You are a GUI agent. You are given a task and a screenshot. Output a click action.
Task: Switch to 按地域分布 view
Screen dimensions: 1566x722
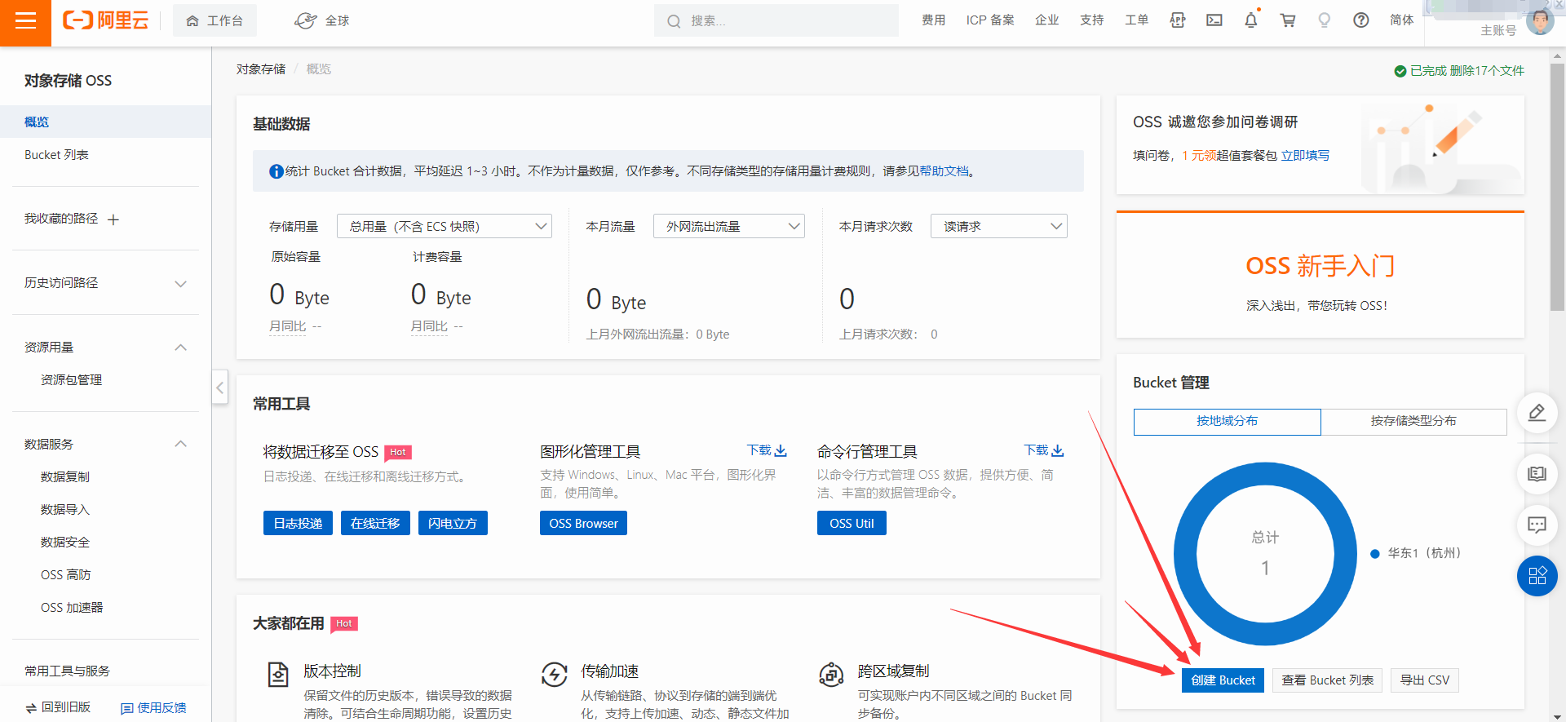click(x=1227, y=421)
